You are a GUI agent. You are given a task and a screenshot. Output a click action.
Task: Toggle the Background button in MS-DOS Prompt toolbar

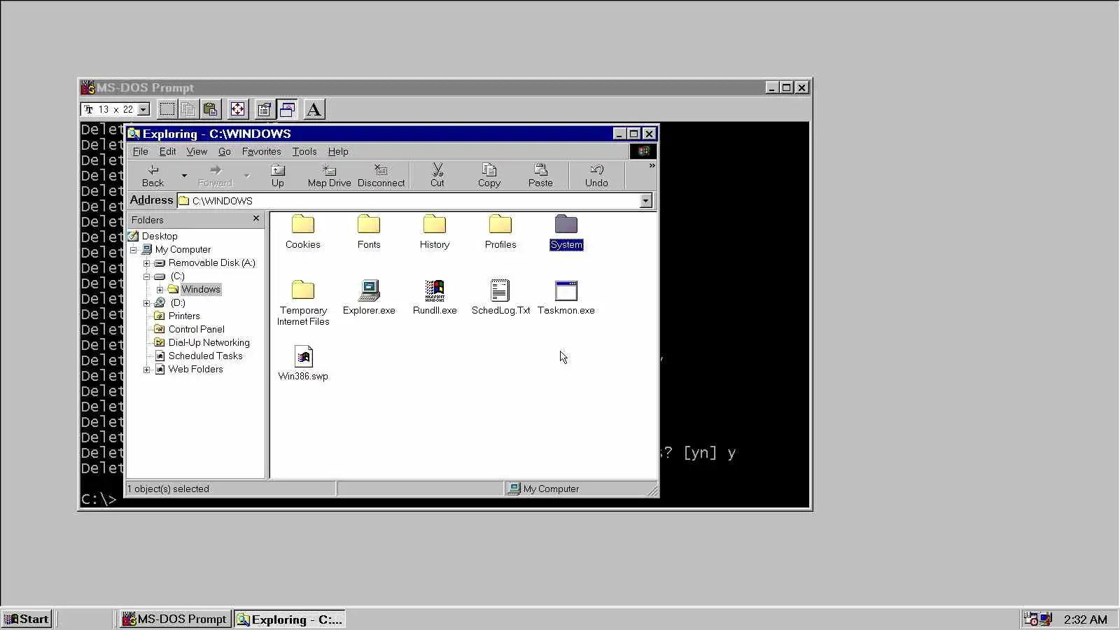tap(287, 109)
